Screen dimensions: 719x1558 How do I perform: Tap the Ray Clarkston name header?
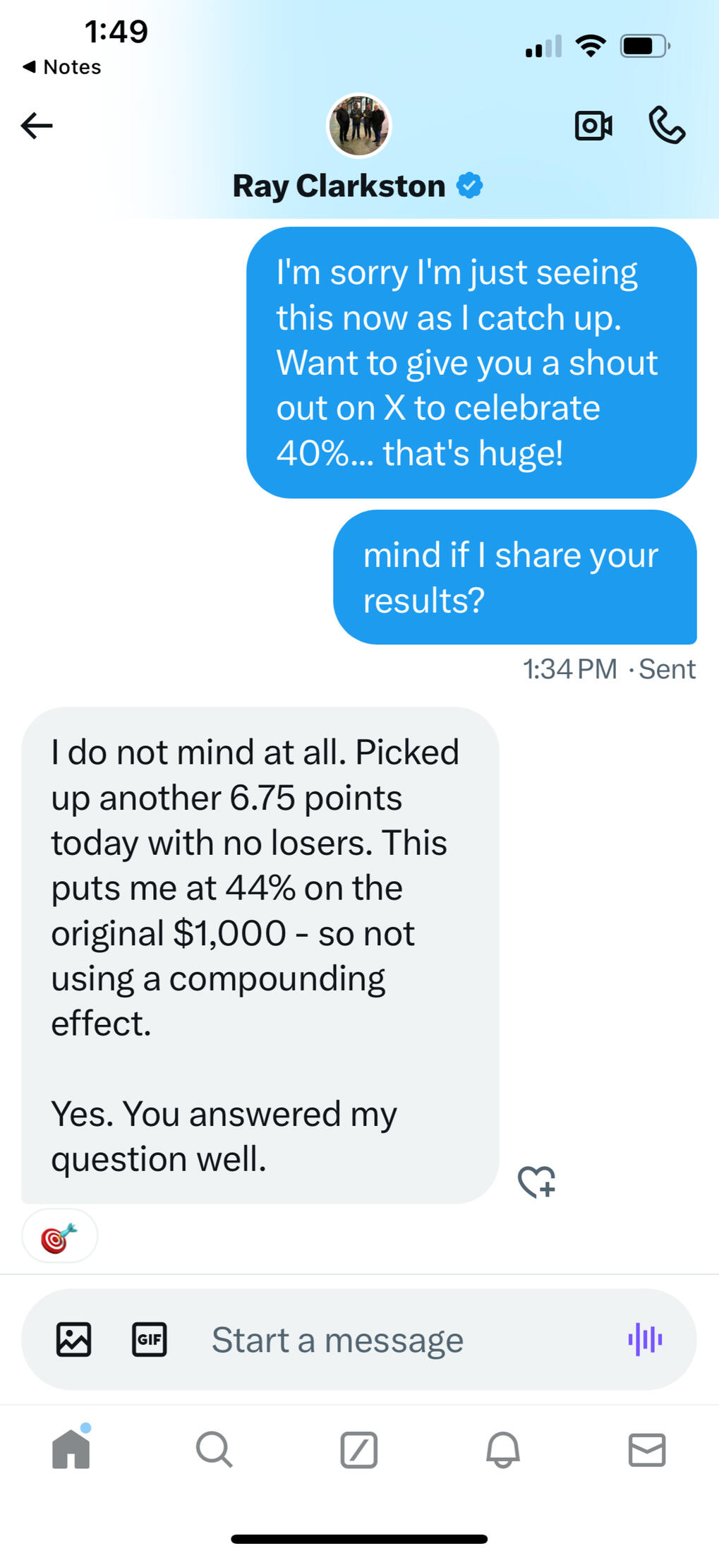click(339, 186)
